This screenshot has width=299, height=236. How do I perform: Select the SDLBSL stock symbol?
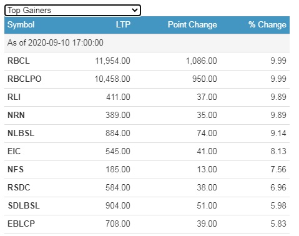point(24,205)
